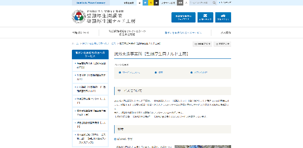The width and height of the screenshot is (303, 148).
Task: Click the image print button left of 本文プリント
Action: 202,44
